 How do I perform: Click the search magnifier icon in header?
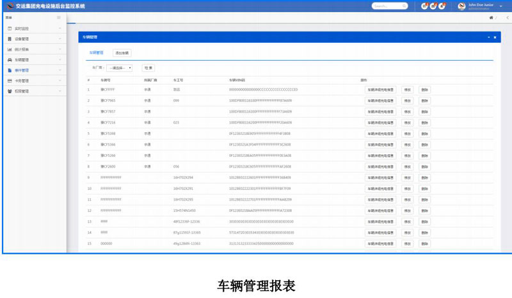click(404, 6)
